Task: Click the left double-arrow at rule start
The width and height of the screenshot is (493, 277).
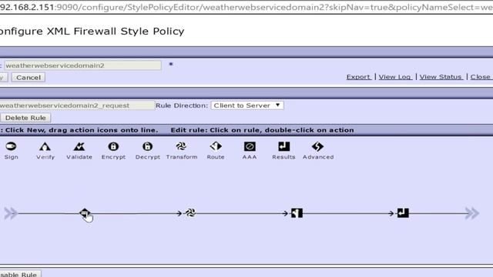Action: tap(11, 213)
